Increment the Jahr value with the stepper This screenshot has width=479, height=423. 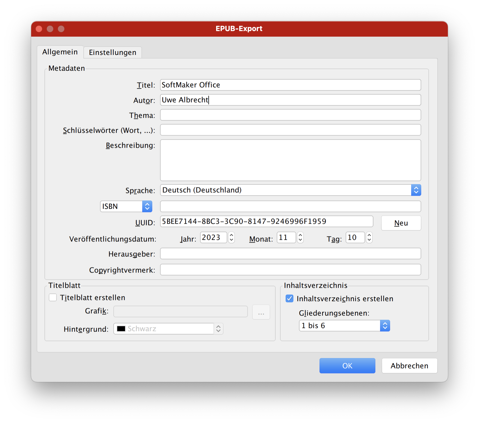(x=231, y=235)
